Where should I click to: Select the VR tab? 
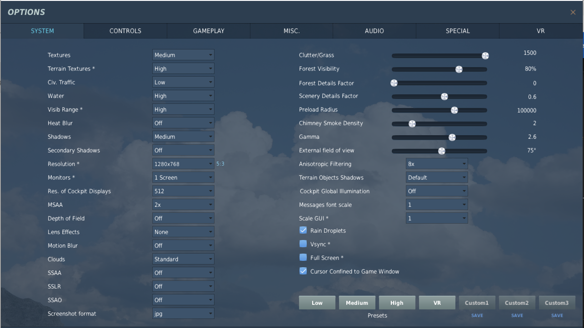[540, 31]
